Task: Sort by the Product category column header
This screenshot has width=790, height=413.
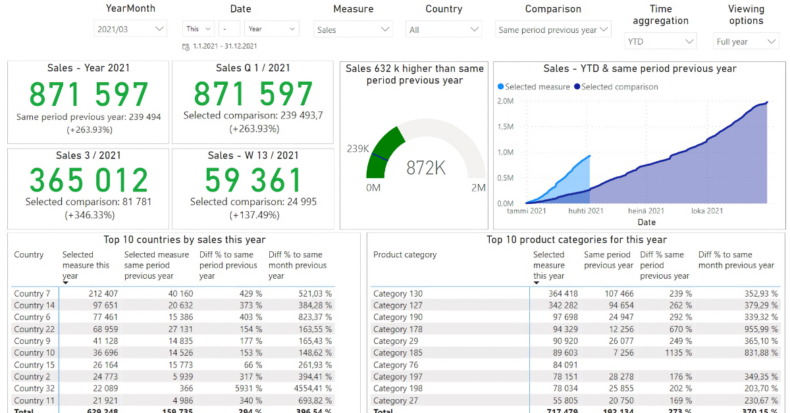Action: click(x=404, y=255)
